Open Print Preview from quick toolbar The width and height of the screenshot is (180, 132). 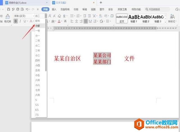[x=22, y=9]
